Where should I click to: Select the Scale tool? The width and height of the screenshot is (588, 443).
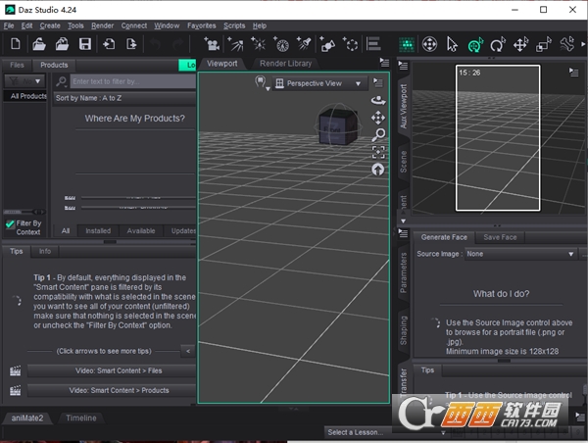point(544,45)
